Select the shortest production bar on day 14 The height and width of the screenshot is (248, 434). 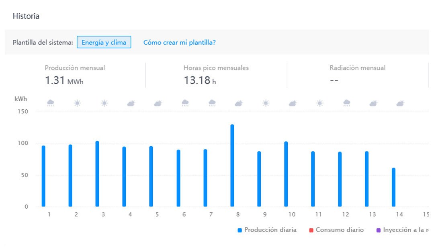[393, 187]
